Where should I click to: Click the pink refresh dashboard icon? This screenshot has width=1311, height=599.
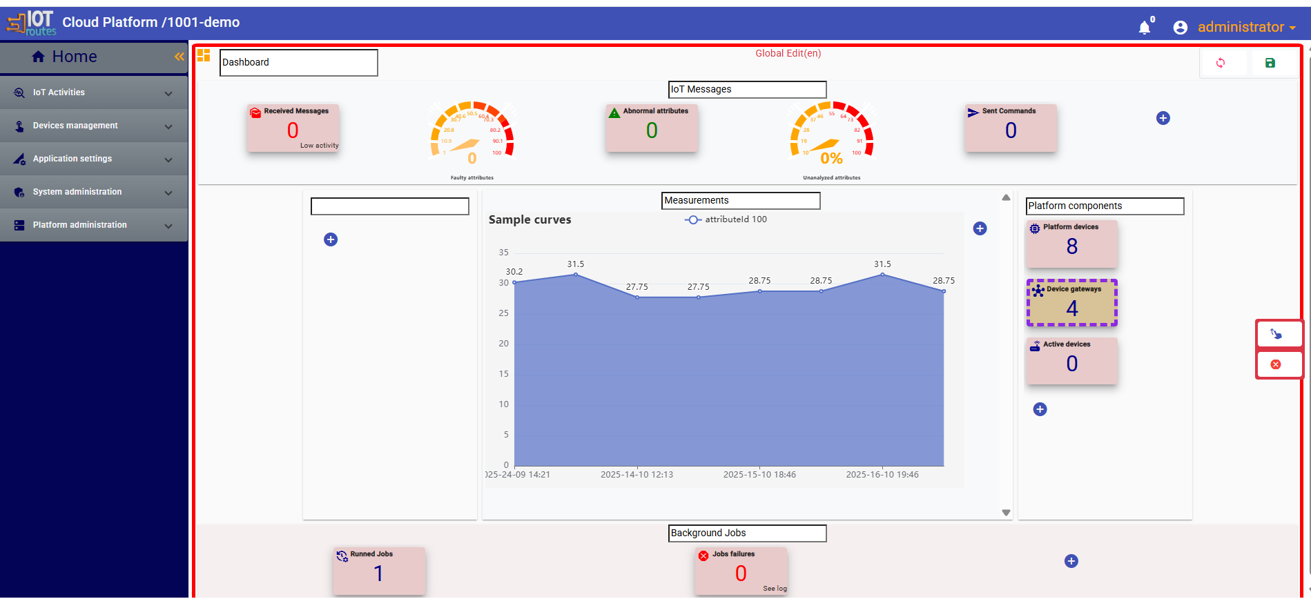click(1221, 63)
